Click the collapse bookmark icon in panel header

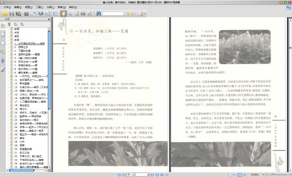coord(22,24)
